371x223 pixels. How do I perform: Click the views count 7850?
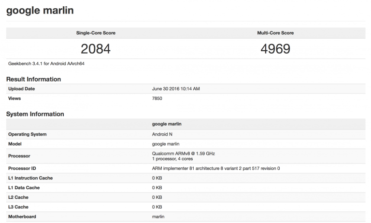(x=157, y=98)
